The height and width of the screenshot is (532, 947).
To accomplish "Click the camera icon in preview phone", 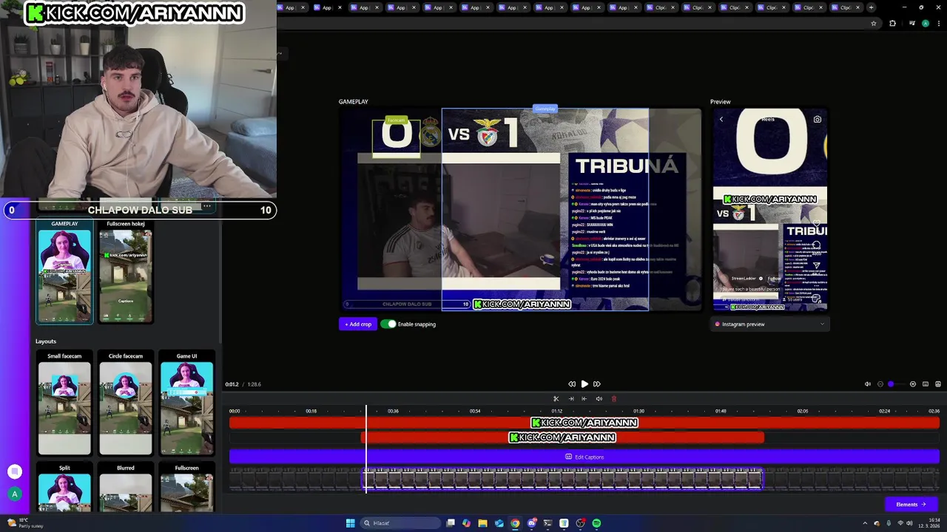I will 818,119.
